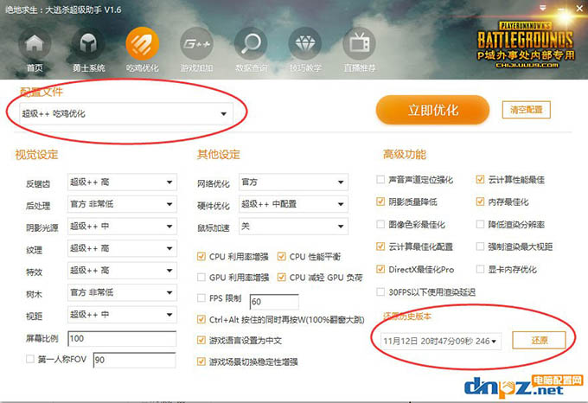Expand the 特效 dropdown
The width and height of the screenshot is (588, 403).
pos(122,271)
